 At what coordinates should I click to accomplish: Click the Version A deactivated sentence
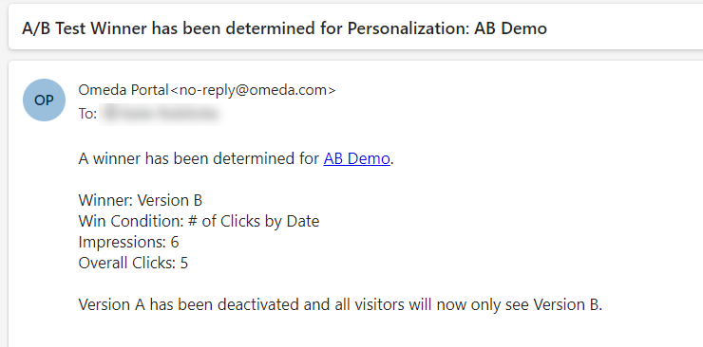point(340,304)
